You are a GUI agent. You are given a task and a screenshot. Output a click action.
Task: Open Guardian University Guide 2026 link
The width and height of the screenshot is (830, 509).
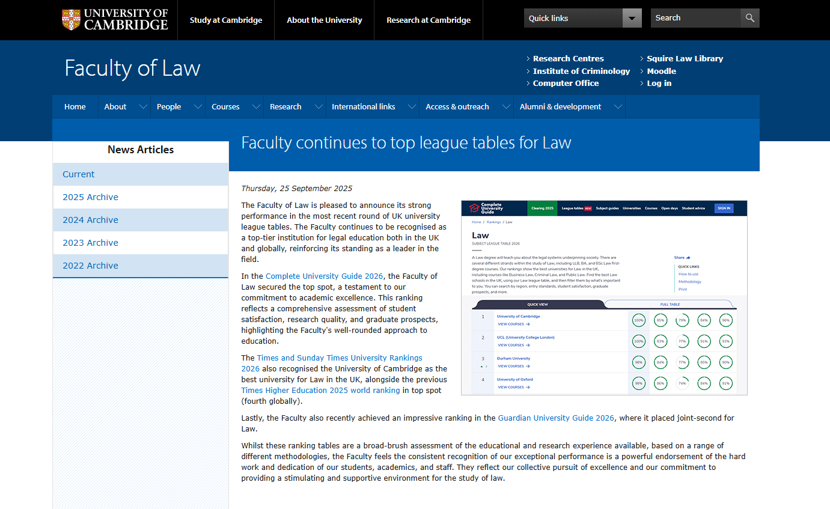coord(556,418)
